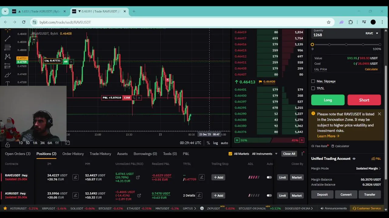389x218 pixels.
Task: Edit TP/SL for RAVEUSDT position
Action: tap(201, 177)
